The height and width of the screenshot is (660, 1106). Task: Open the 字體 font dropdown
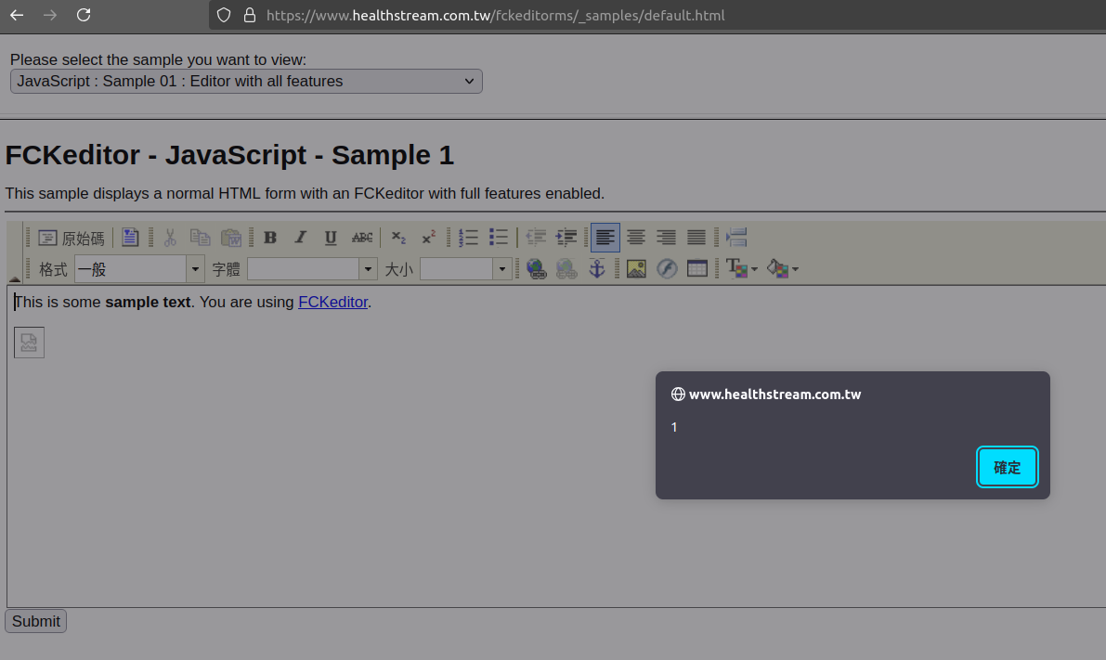pyautogui.click(x=311, y=268)
